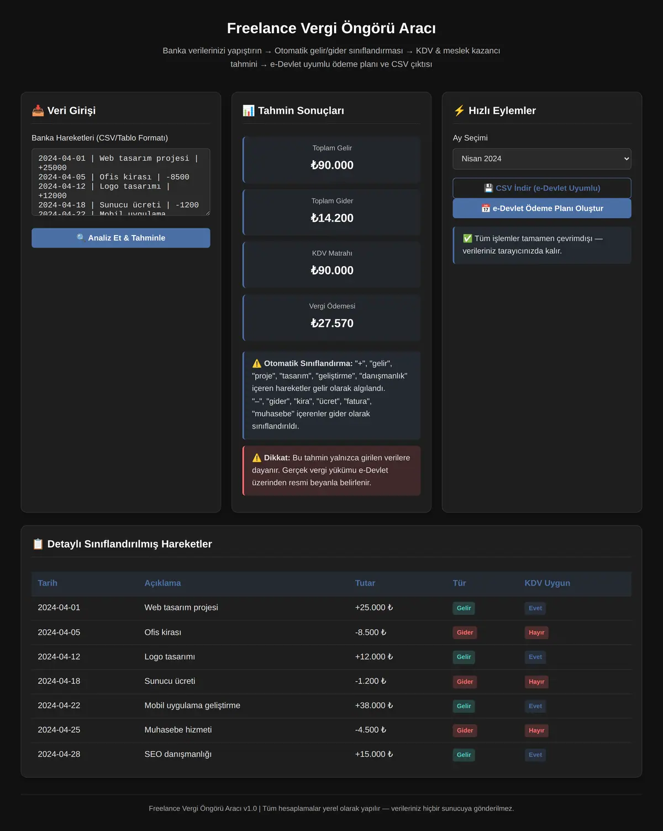Click the amount +15.000 ₺ in the table
The image size is (663, 831).
pyautogui.click(x=374, y=754)
